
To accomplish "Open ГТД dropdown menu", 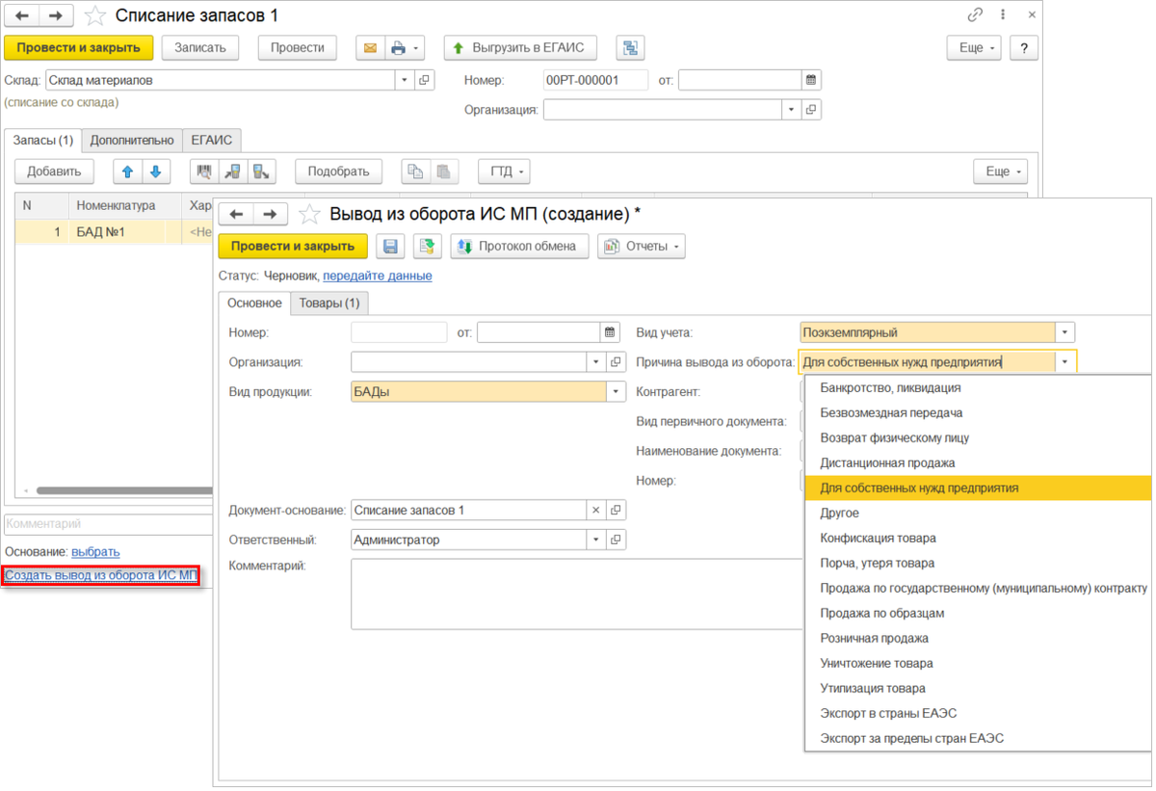I will coord(504,171).
